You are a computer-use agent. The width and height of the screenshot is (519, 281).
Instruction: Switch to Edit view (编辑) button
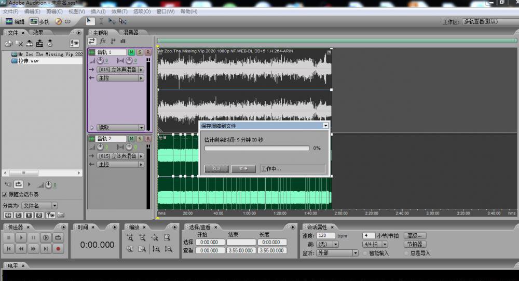[15, 21]
